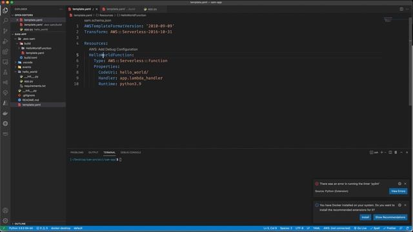Open the Docker whale icon view
413x232 pixels.
click(5, 113)
